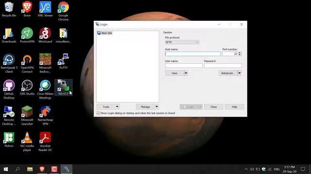Click the Login button
This screenshot has height=174, width=311.
point(189,107)
